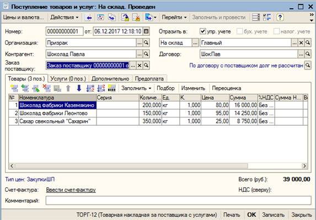Viewport: 316px width, 220px height.
Task: Switch to Товары (3 поз.) tab
Action: (x=26, y=78)
